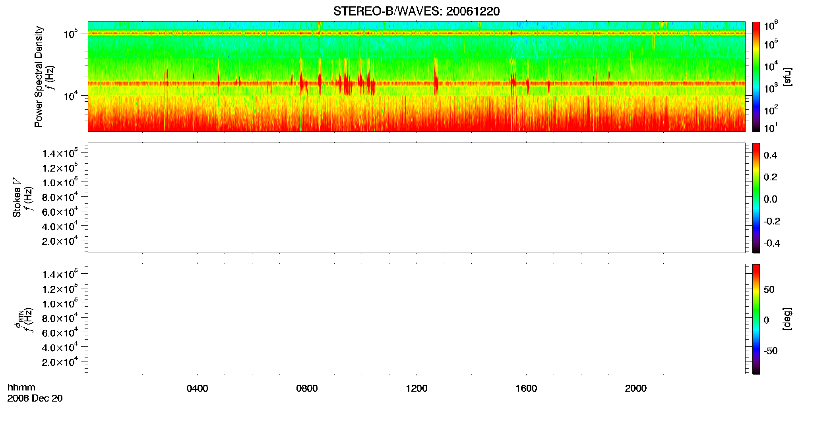Click the phi RTN degrees colorbar
The width and height of the screenshot is (833, 429).
pos(756,319)
